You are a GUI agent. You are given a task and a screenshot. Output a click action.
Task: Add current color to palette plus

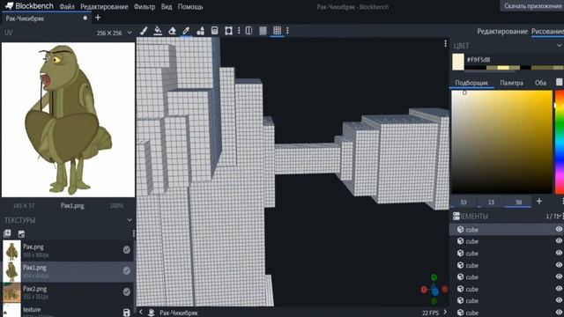[x=538, y=202]
